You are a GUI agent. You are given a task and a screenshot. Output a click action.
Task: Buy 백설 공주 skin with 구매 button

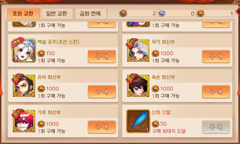[102, 57]
